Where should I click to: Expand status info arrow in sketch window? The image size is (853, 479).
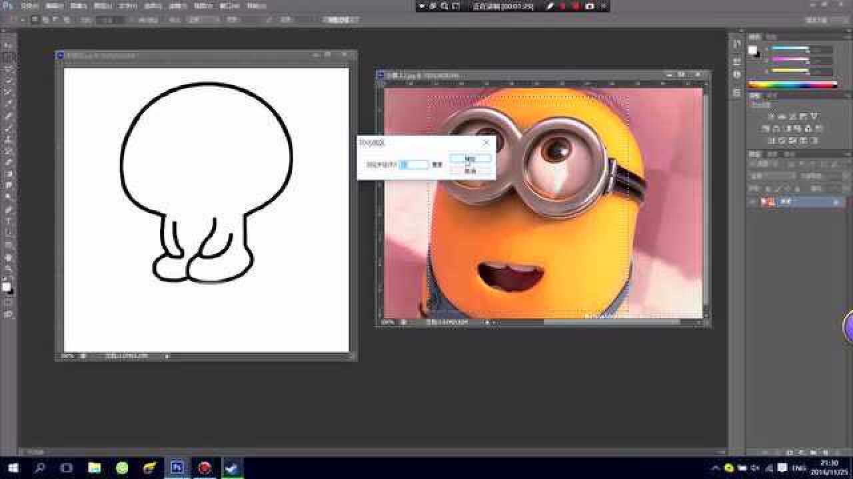(x=167, y=357)
